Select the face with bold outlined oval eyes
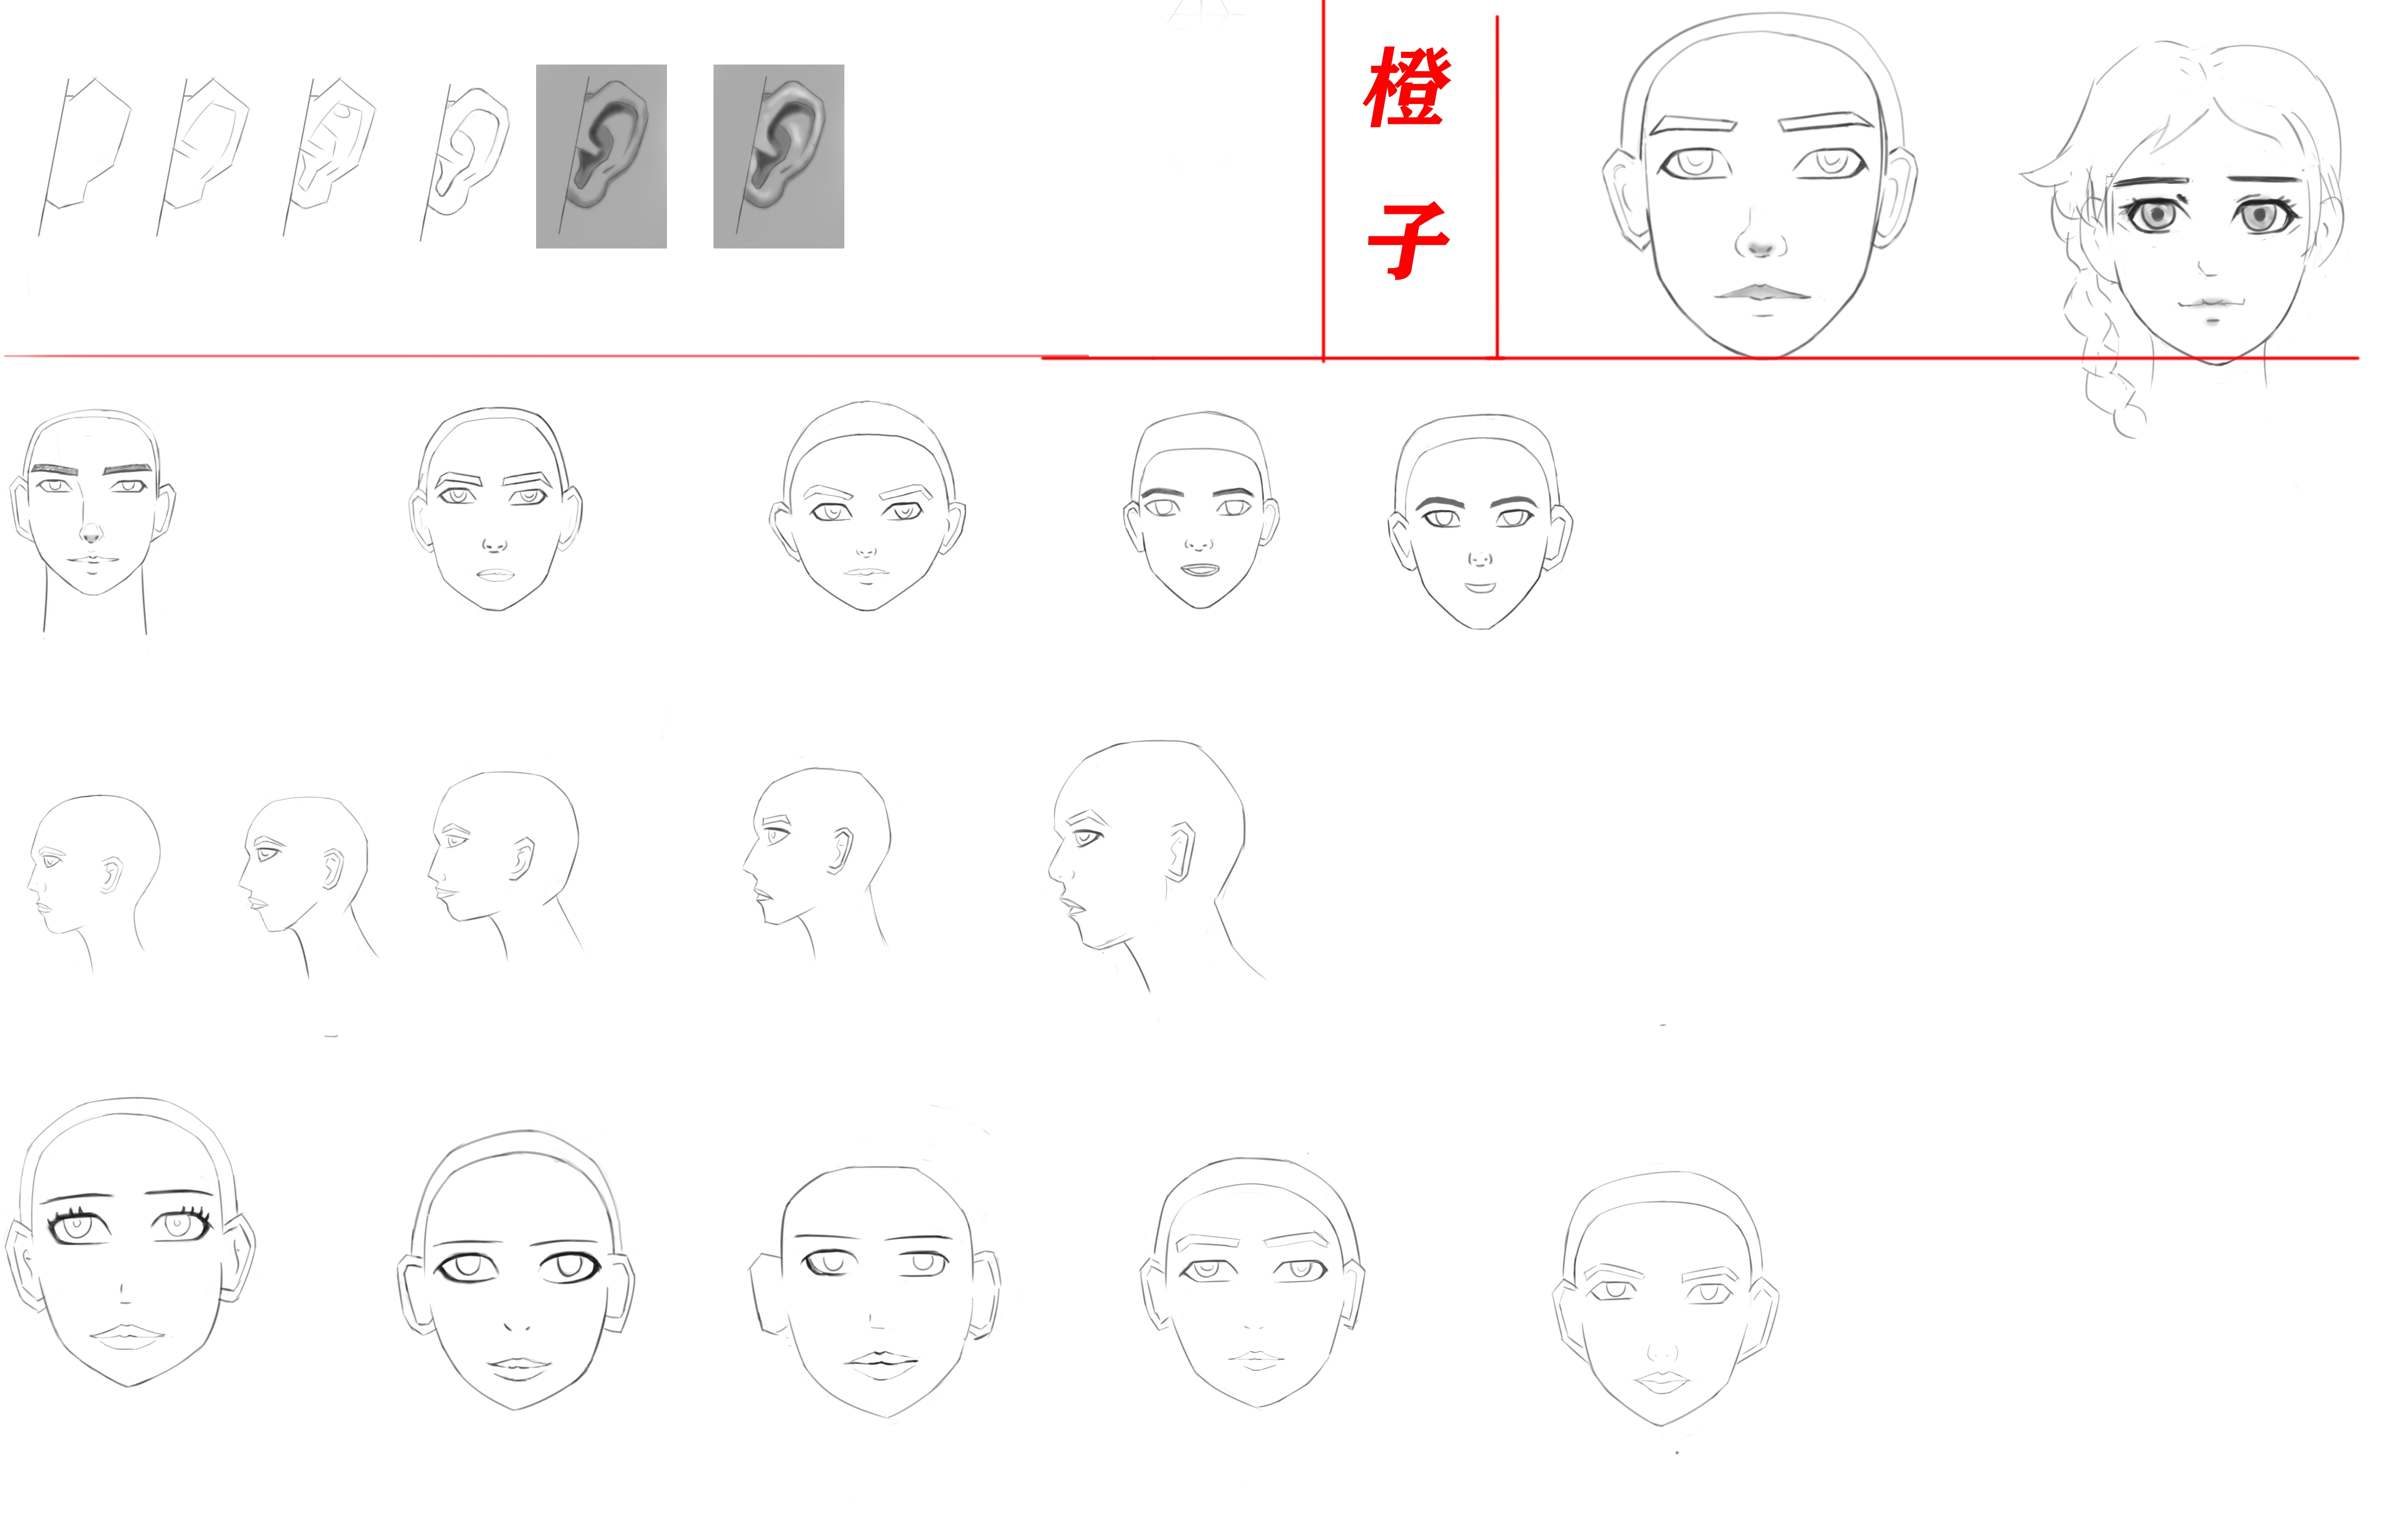The height and width of the screenshot is (1540, 2382). (x=516, y=1270)
